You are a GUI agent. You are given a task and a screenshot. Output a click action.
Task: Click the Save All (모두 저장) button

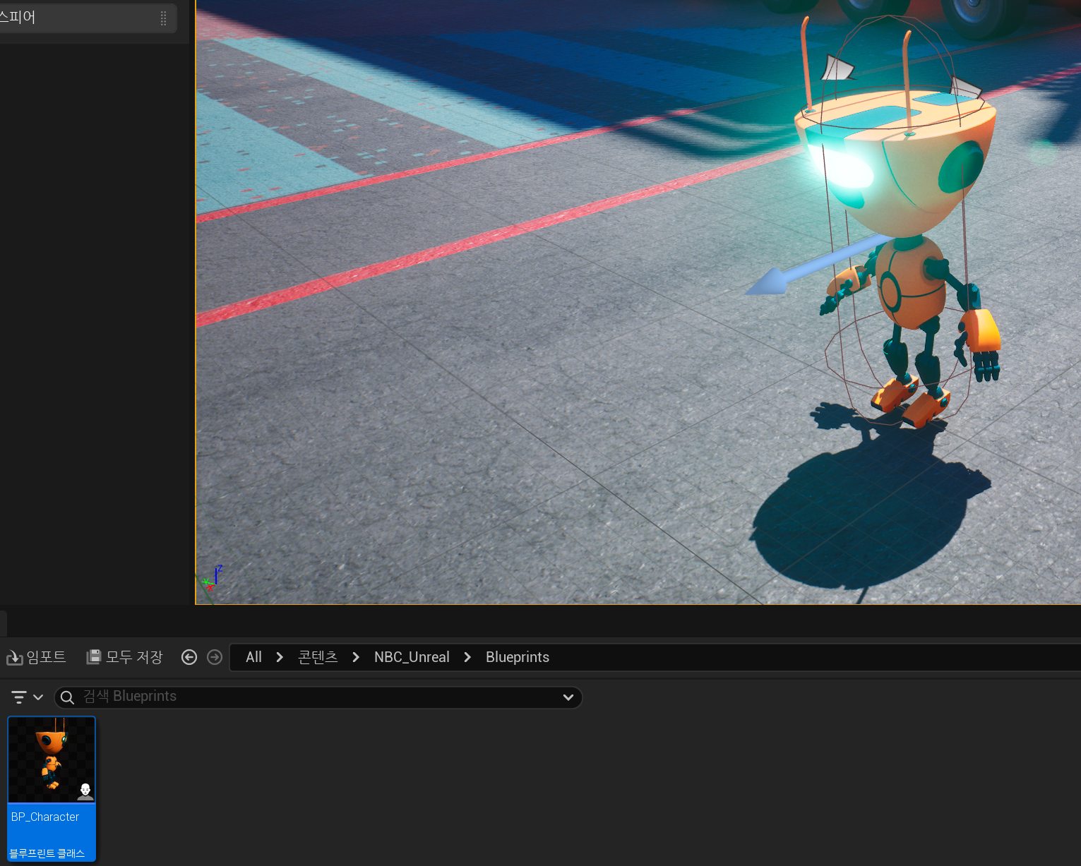point(124,657)
